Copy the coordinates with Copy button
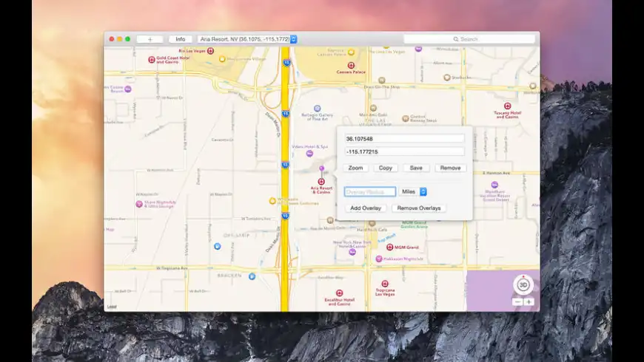This screenshot has height=362, width=644. coord(385,168)
